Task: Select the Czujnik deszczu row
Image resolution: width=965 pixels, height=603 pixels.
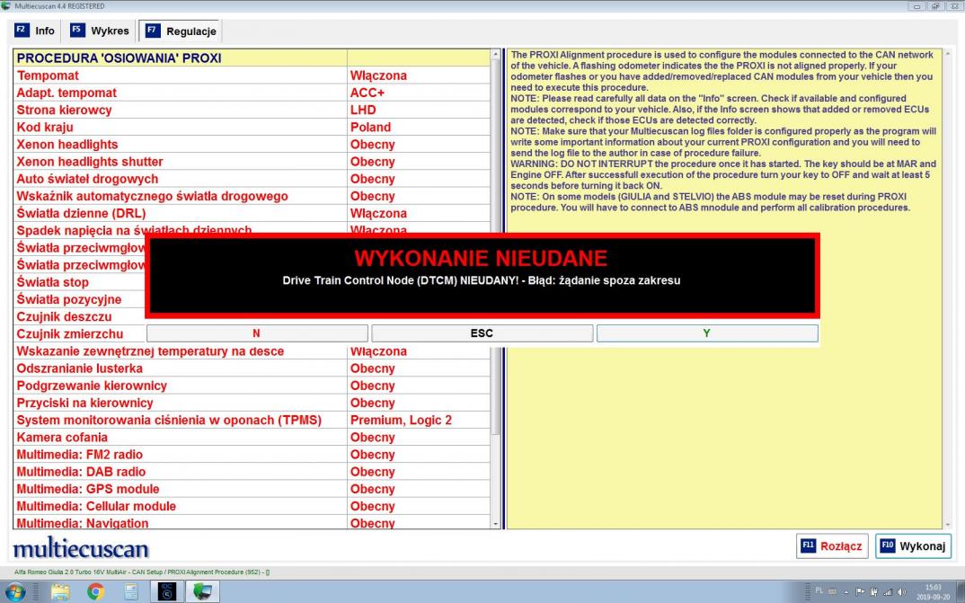Action: pyautogui.click(x=79, y=316)
